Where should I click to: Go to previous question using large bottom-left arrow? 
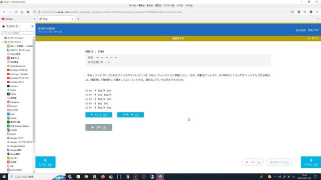(46, 162)
